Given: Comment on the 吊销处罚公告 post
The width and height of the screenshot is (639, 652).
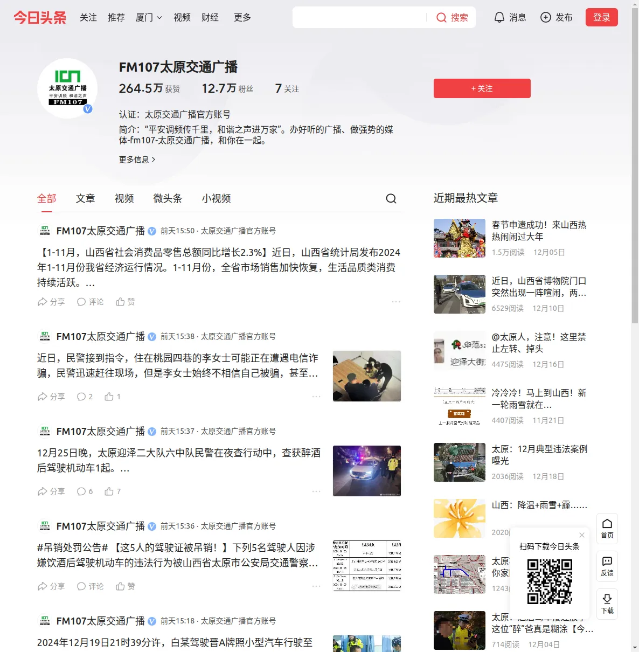Looking at the screenshot, I should click(90, 586).
